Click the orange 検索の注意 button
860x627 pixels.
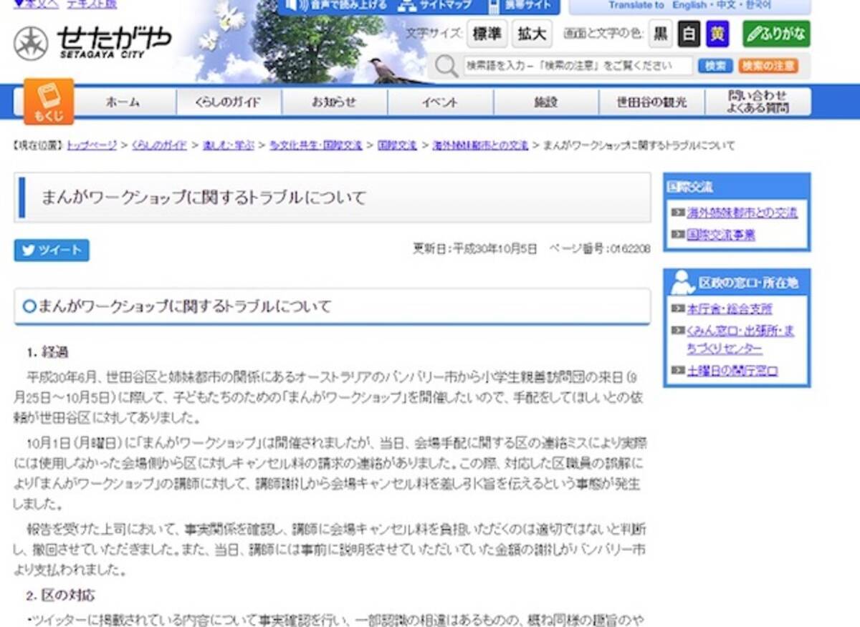[768, 66]
